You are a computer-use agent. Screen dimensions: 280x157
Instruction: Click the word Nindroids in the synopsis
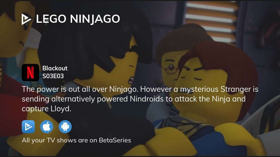[x=147, y=99]
